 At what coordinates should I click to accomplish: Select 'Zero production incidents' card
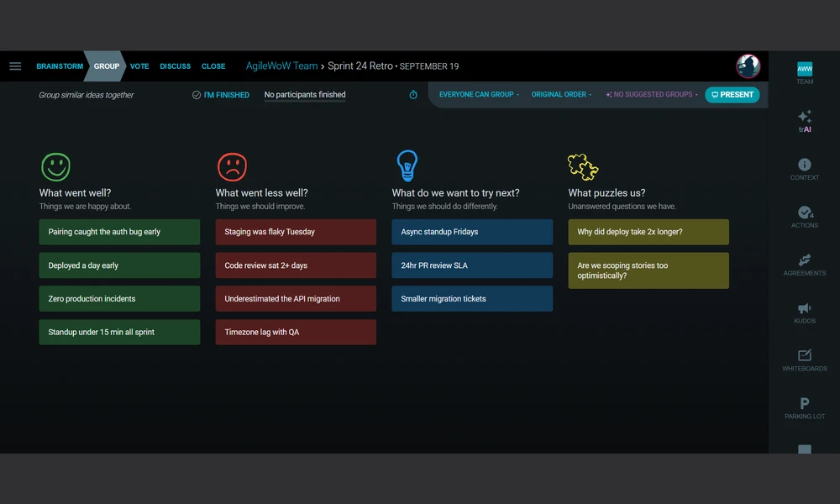(x=119, y=298)
